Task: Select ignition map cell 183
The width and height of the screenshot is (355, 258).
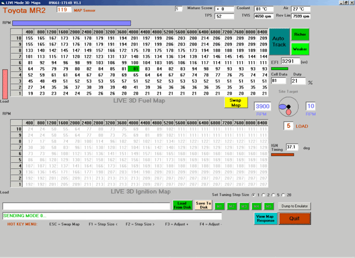Action: point(157,166)
